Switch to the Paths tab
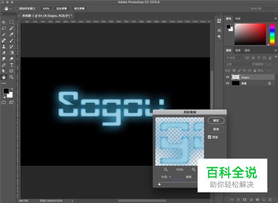Image resolution: width=278 pixels, height=203 pixels. [247, 50]
